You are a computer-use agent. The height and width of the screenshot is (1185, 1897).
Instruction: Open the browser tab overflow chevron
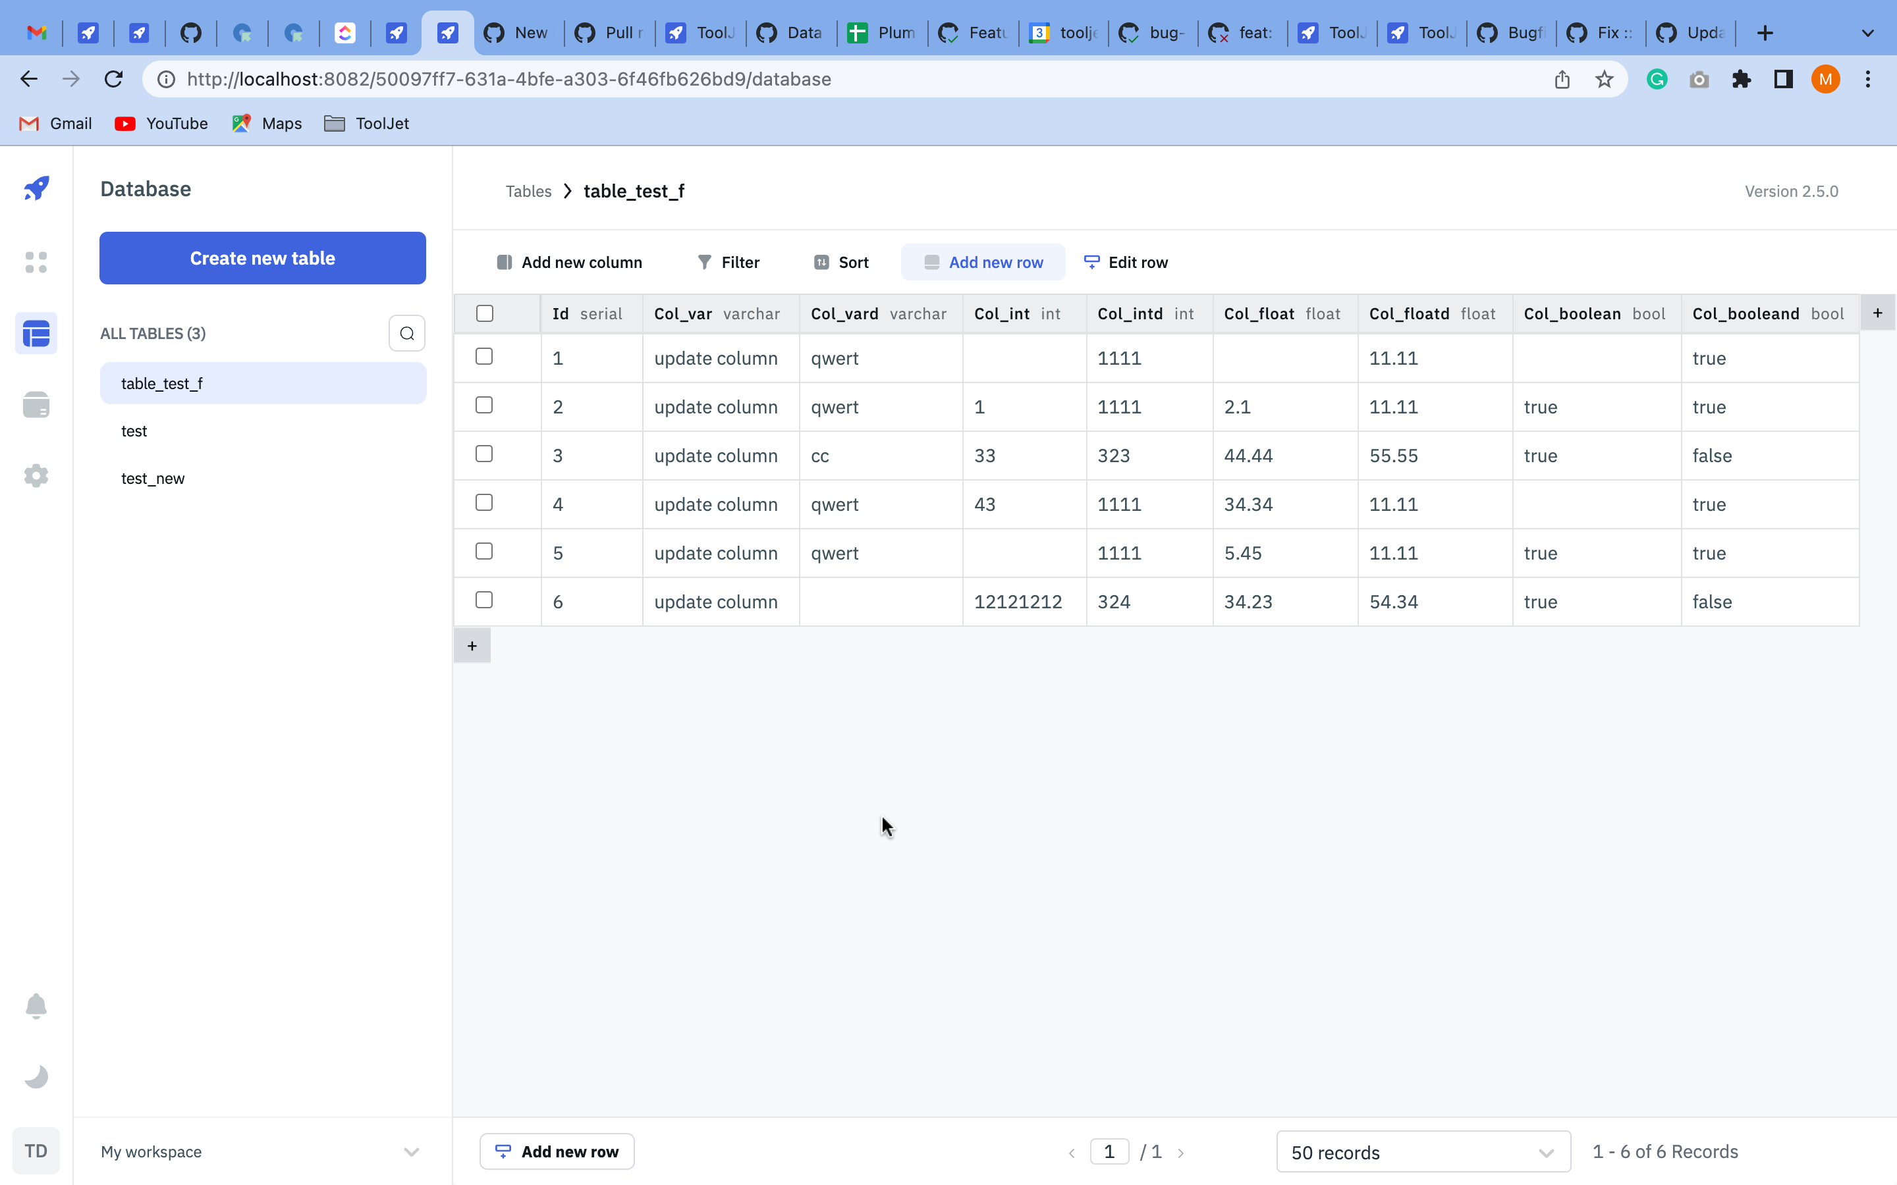click(x=1868, y=33)
